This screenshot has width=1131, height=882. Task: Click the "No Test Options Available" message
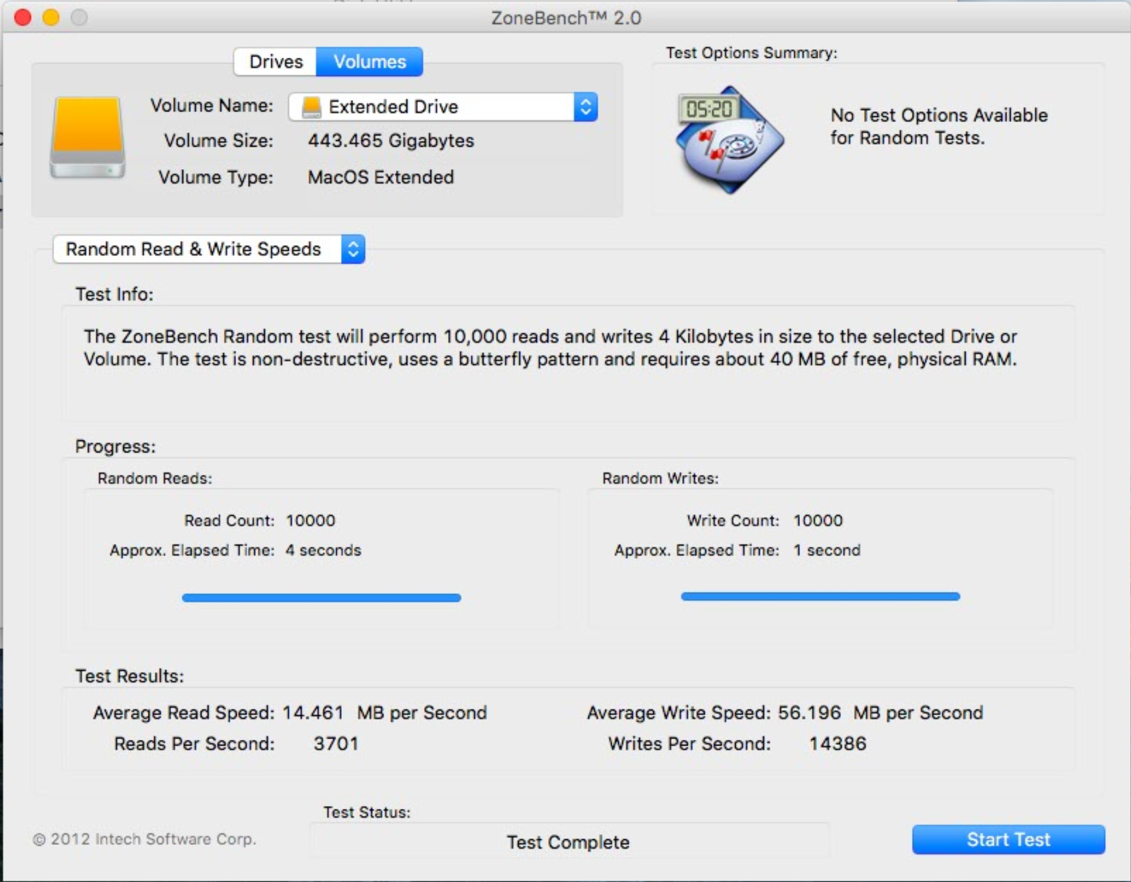point(939,126)
